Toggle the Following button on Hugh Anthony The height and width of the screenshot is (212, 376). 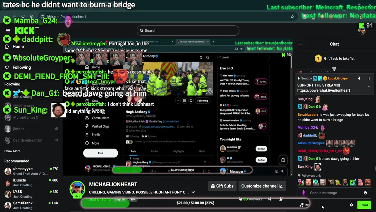[x=202, y=101]
